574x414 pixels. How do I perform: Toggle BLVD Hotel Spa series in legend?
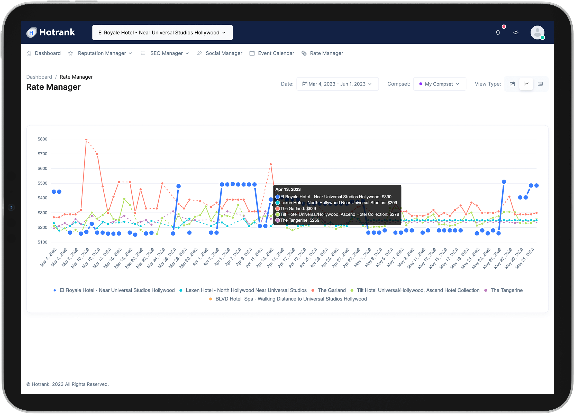tap(288, 299)
